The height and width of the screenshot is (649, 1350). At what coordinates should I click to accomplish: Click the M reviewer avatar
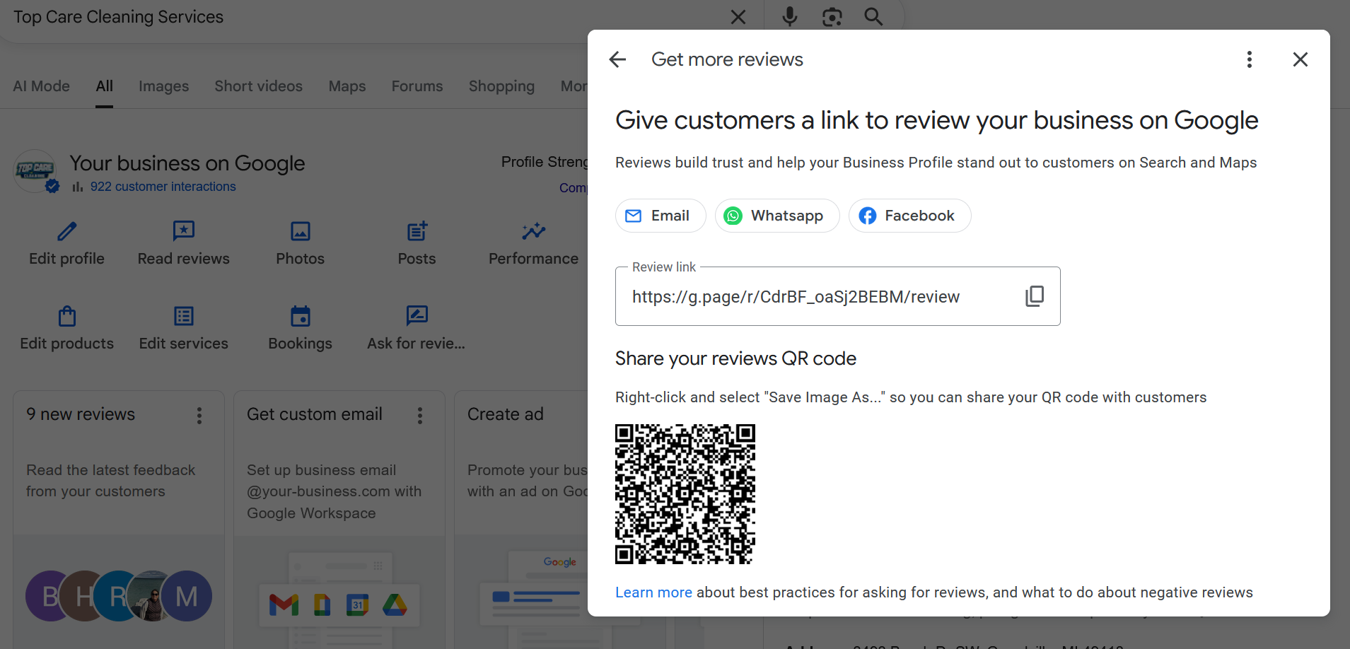pyautogui.click(x=187, y=597)
